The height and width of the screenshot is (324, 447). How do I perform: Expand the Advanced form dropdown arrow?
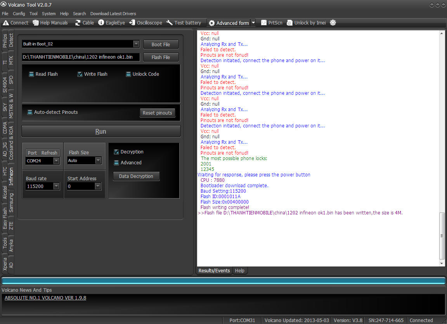tap(253, 23)
